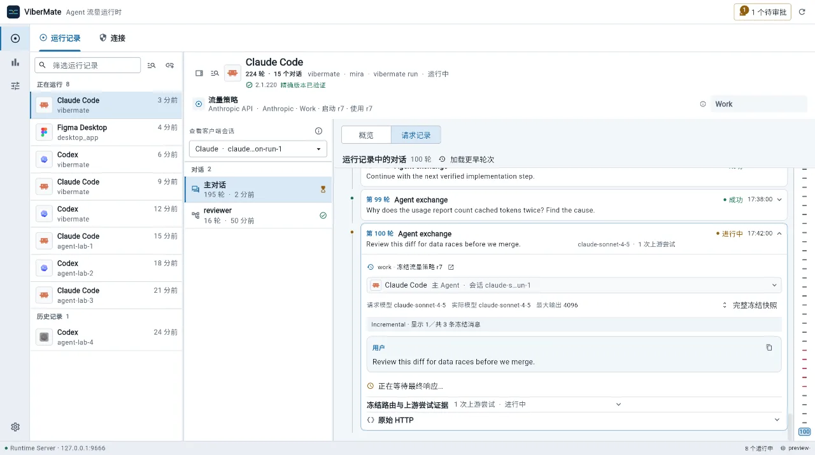Image resolution: width=815 pixels, height=455 pixels.
Task: Open the statistics bar chart icon in sidebar
Action: pyautogui.click(x=15, y=62)
